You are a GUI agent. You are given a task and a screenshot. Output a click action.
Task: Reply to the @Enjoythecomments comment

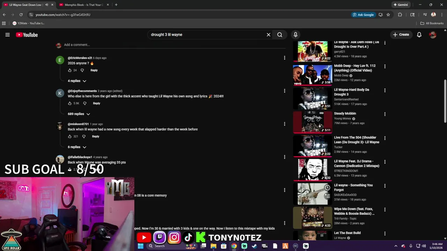pyautogui.click(x=96, y=103)
